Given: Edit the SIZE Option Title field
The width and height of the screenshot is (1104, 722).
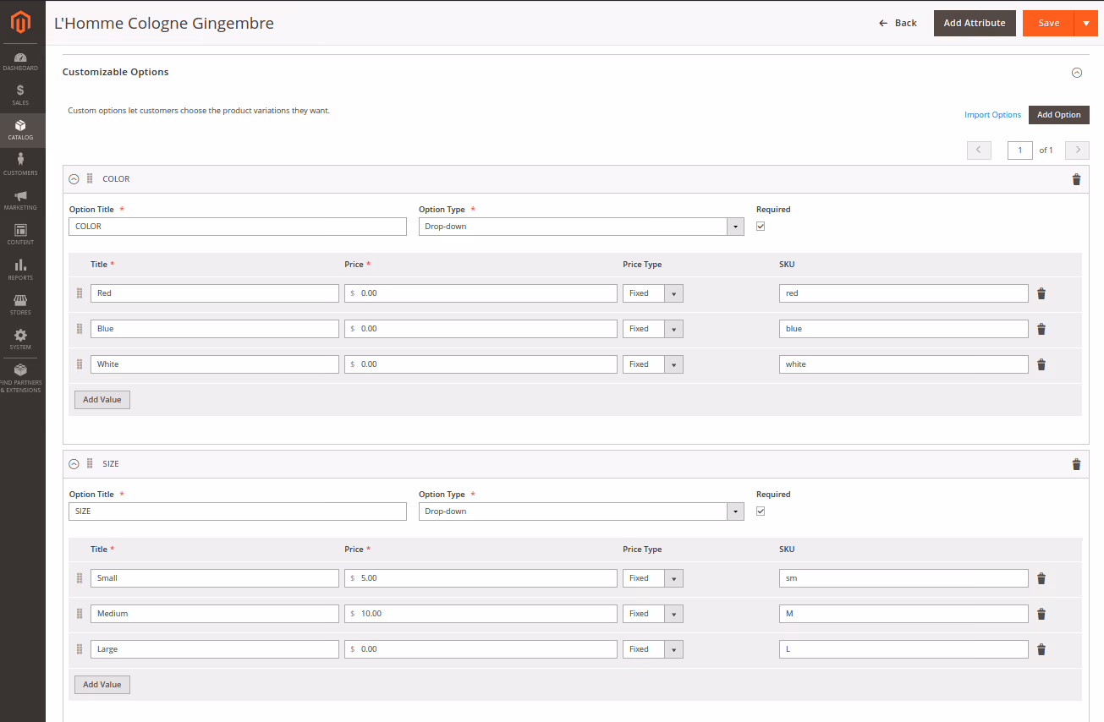Looking at the screenshot, I should click(x=238, y=511).
